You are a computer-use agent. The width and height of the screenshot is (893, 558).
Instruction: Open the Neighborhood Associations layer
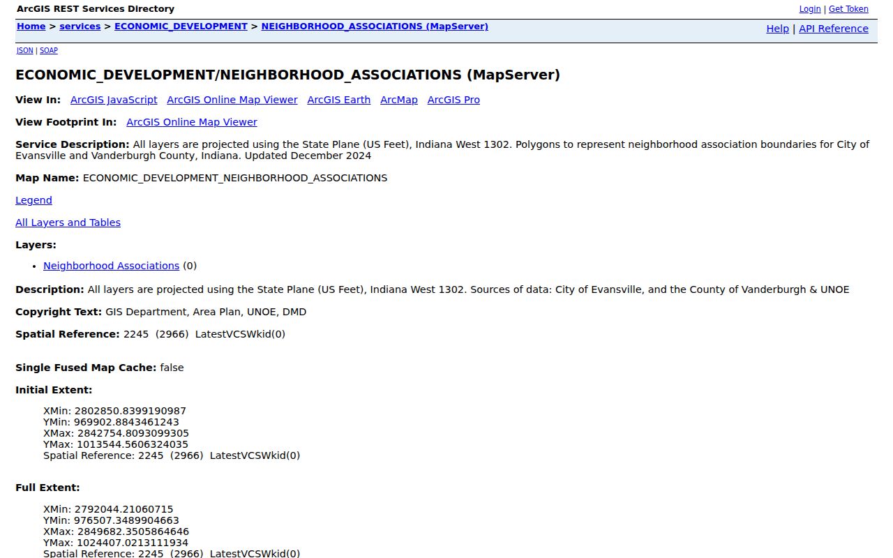[x=112, y=266]
